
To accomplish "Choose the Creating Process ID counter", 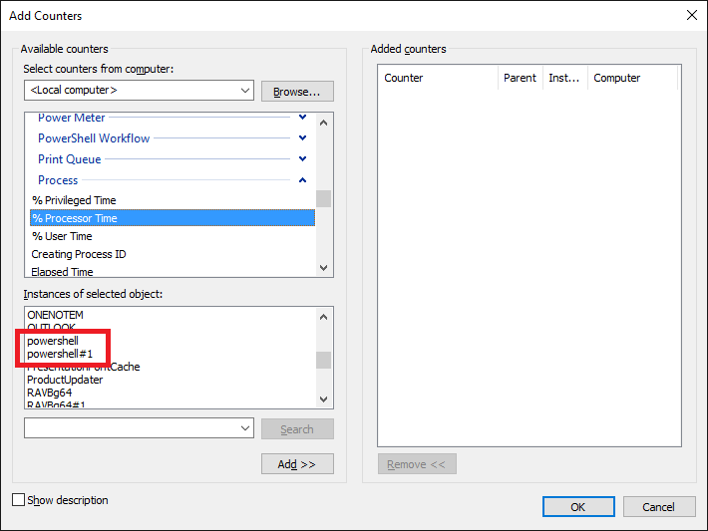I will tap(79, 254).
